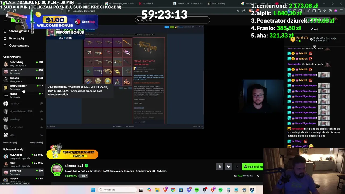This screenshot has width=345, height=194.
Task: Click chat user Grunw4ldd name
Action: click(294, 64)
